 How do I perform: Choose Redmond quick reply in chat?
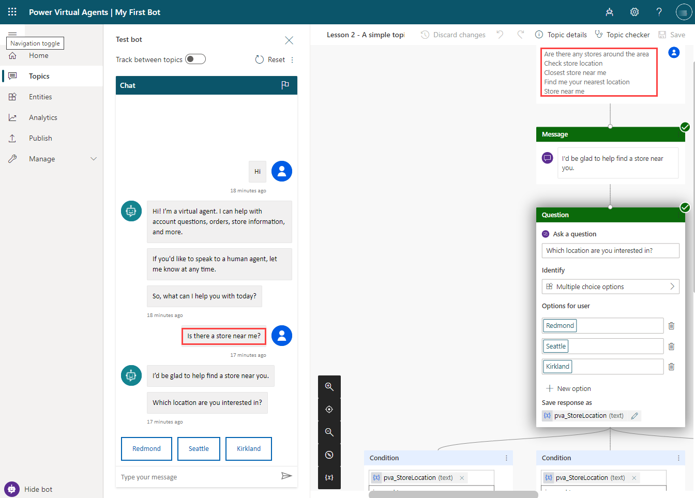click(x=146, y=449)
